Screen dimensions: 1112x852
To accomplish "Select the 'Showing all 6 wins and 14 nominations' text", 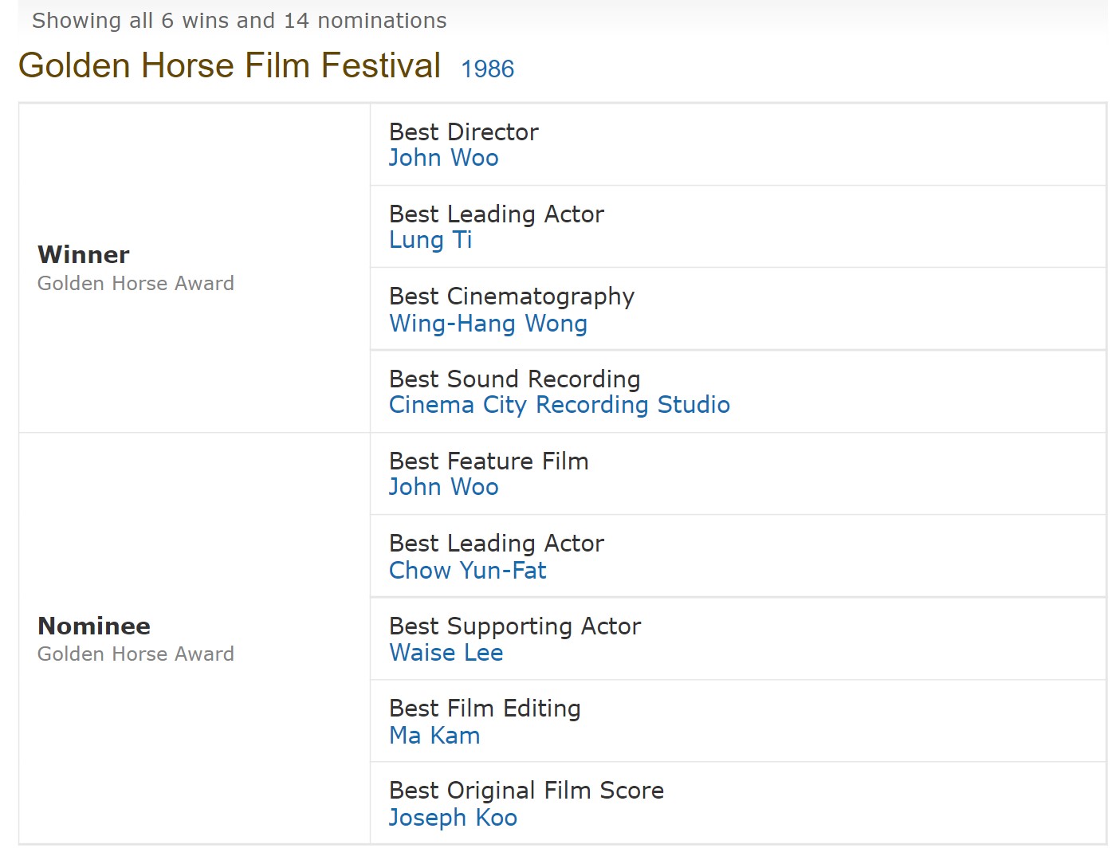I will [239, 21].
